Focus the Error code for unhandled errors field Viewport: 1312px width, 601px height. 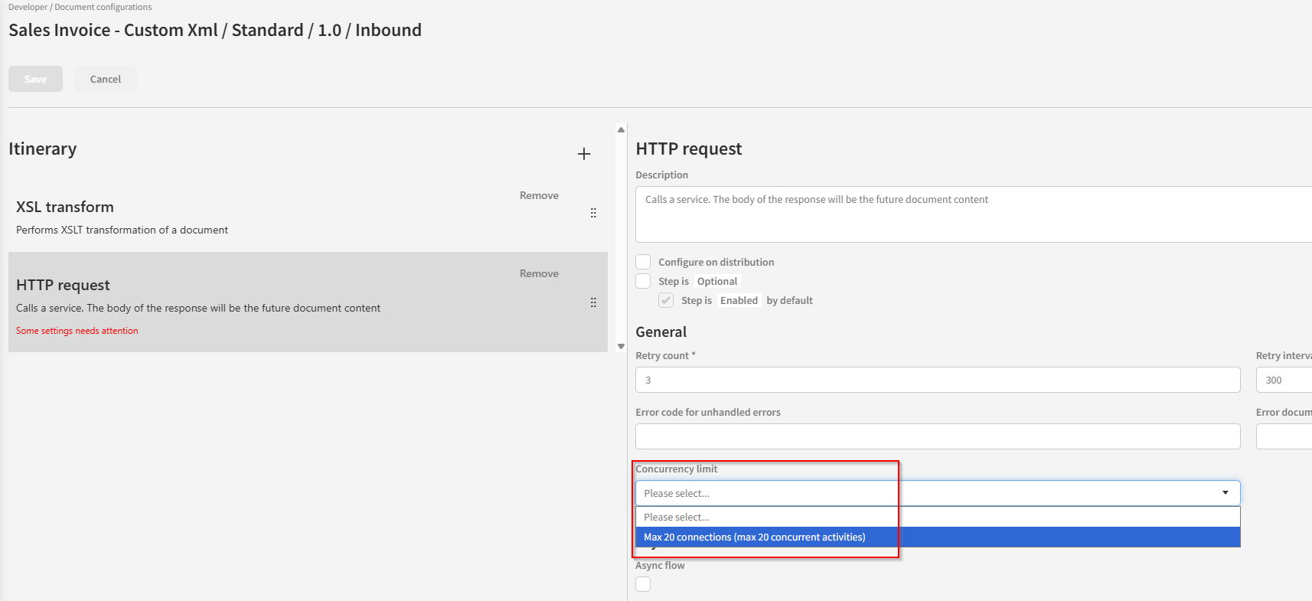click(937, 436)
